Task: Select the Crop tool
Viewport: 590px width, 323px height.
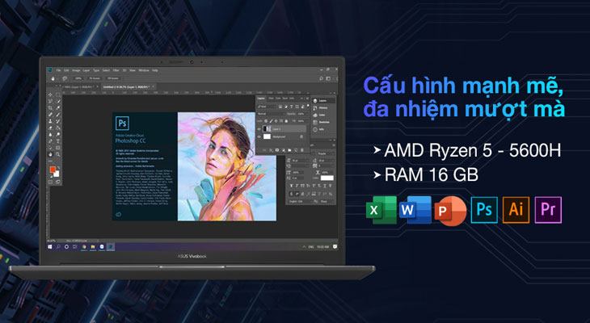Action: click(x=50, y=108)
